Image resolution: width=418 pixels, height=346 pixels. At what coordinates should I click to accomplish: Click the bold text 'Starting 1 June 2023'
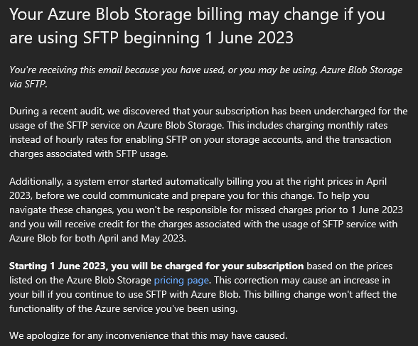(57, 266)
